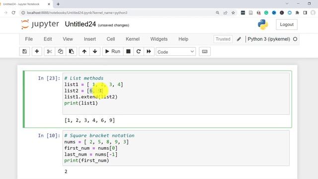
Task: Rename the notebook title Untitled24
Action: click(x=80, y=24)
